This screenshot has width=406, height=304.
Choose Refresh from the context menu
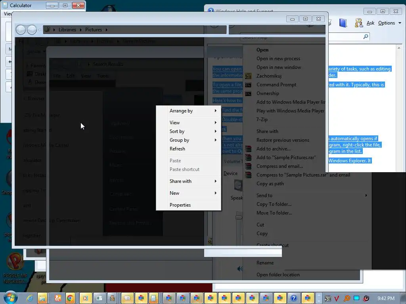[177, 149]
